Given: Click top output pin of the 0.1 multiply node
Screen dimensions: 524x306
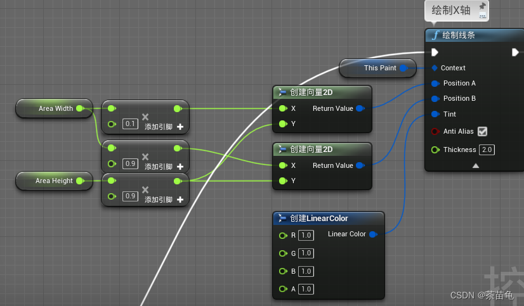Looking at the screenshot, I should (178, 108).
